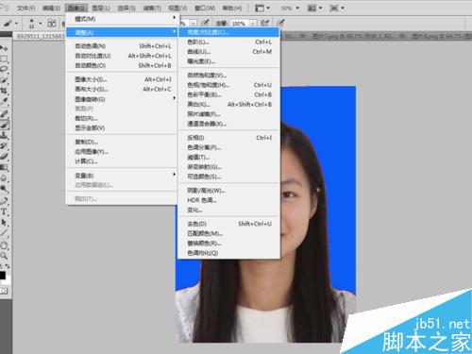Open the view extras dropdown in app bar
The height and width of the screenshot is (354, 472).
pyautogui.click(x=262, y=8)
